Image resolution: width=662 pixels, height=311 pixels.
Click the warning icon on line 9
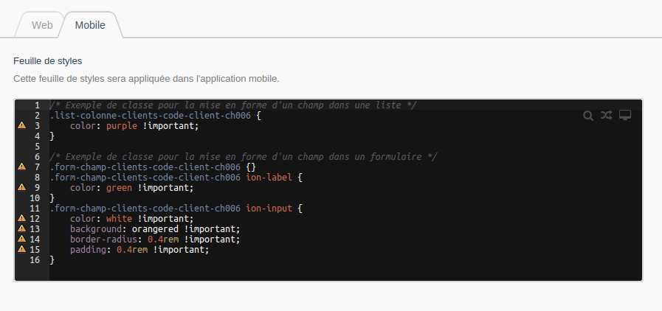point(22,188)
